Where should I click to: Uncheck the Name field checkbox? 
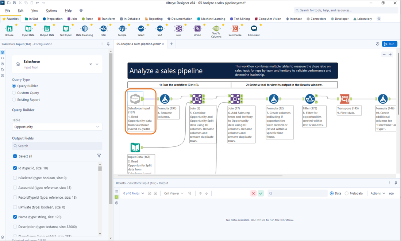click(x=15, y=217)
